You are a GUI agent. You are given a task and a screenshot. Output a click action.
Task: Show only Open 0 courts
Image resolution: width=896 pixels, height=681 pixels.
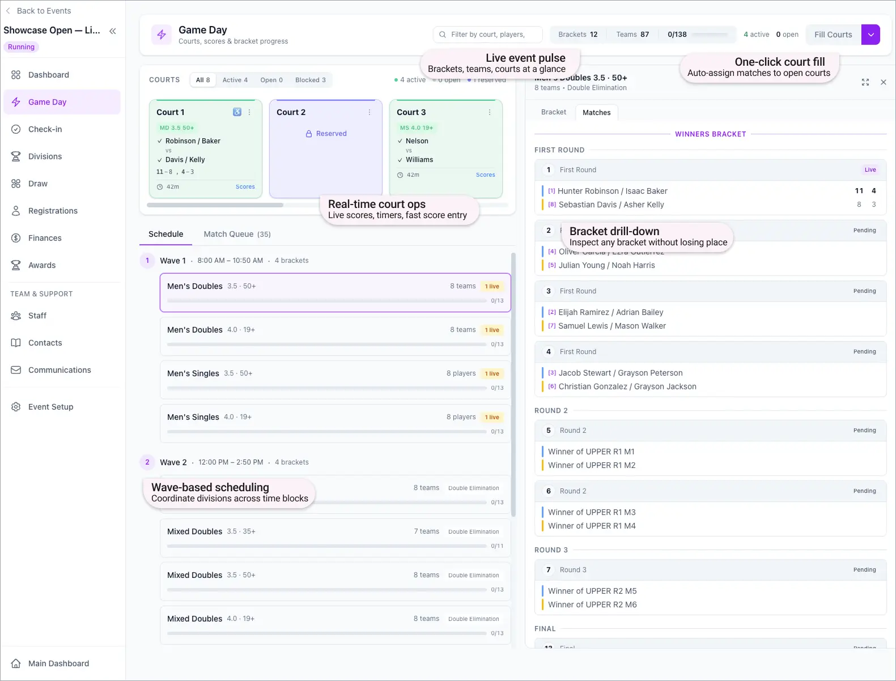pos(271,80)
